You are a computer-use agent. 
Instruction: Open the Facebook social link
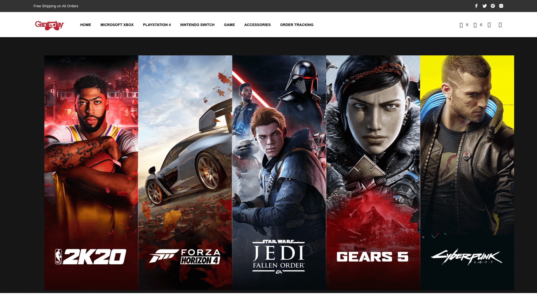click(476, 6)
